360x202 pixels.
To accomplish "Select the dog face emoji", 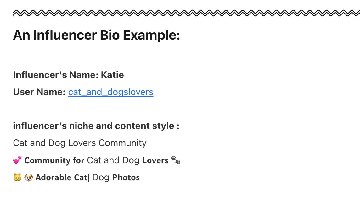I will [x=29, y=177].
